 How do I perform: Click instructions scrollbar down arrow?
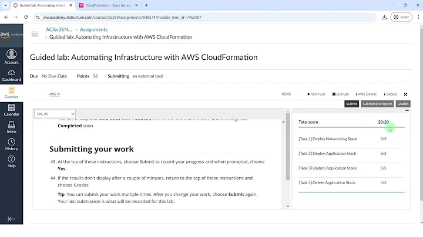[288, 206]
